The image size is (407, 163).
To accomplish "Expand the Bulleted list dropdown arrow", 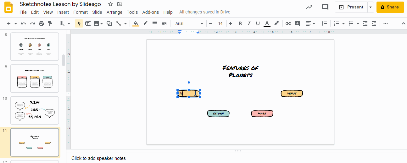I will [x=358, y=23].
